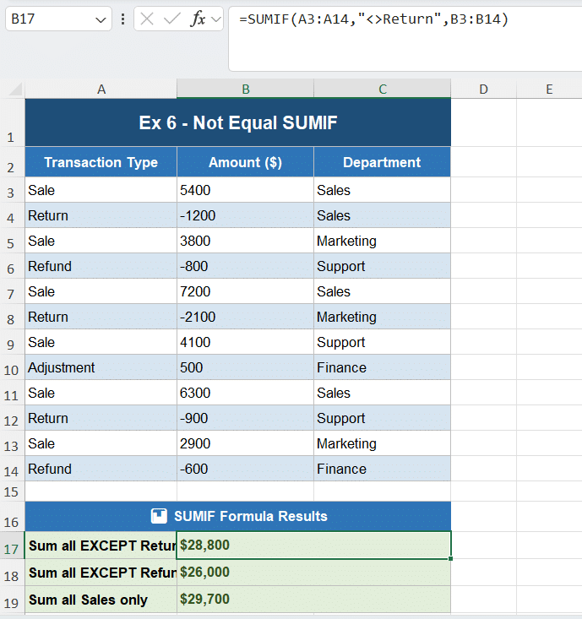582x619 pixels.
Task: Click into the formula bar SUMIF text
Action: 373,19
